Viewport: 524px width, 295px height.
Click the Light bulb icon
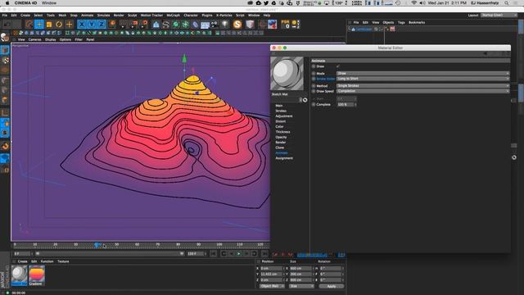tap(225, 24)
